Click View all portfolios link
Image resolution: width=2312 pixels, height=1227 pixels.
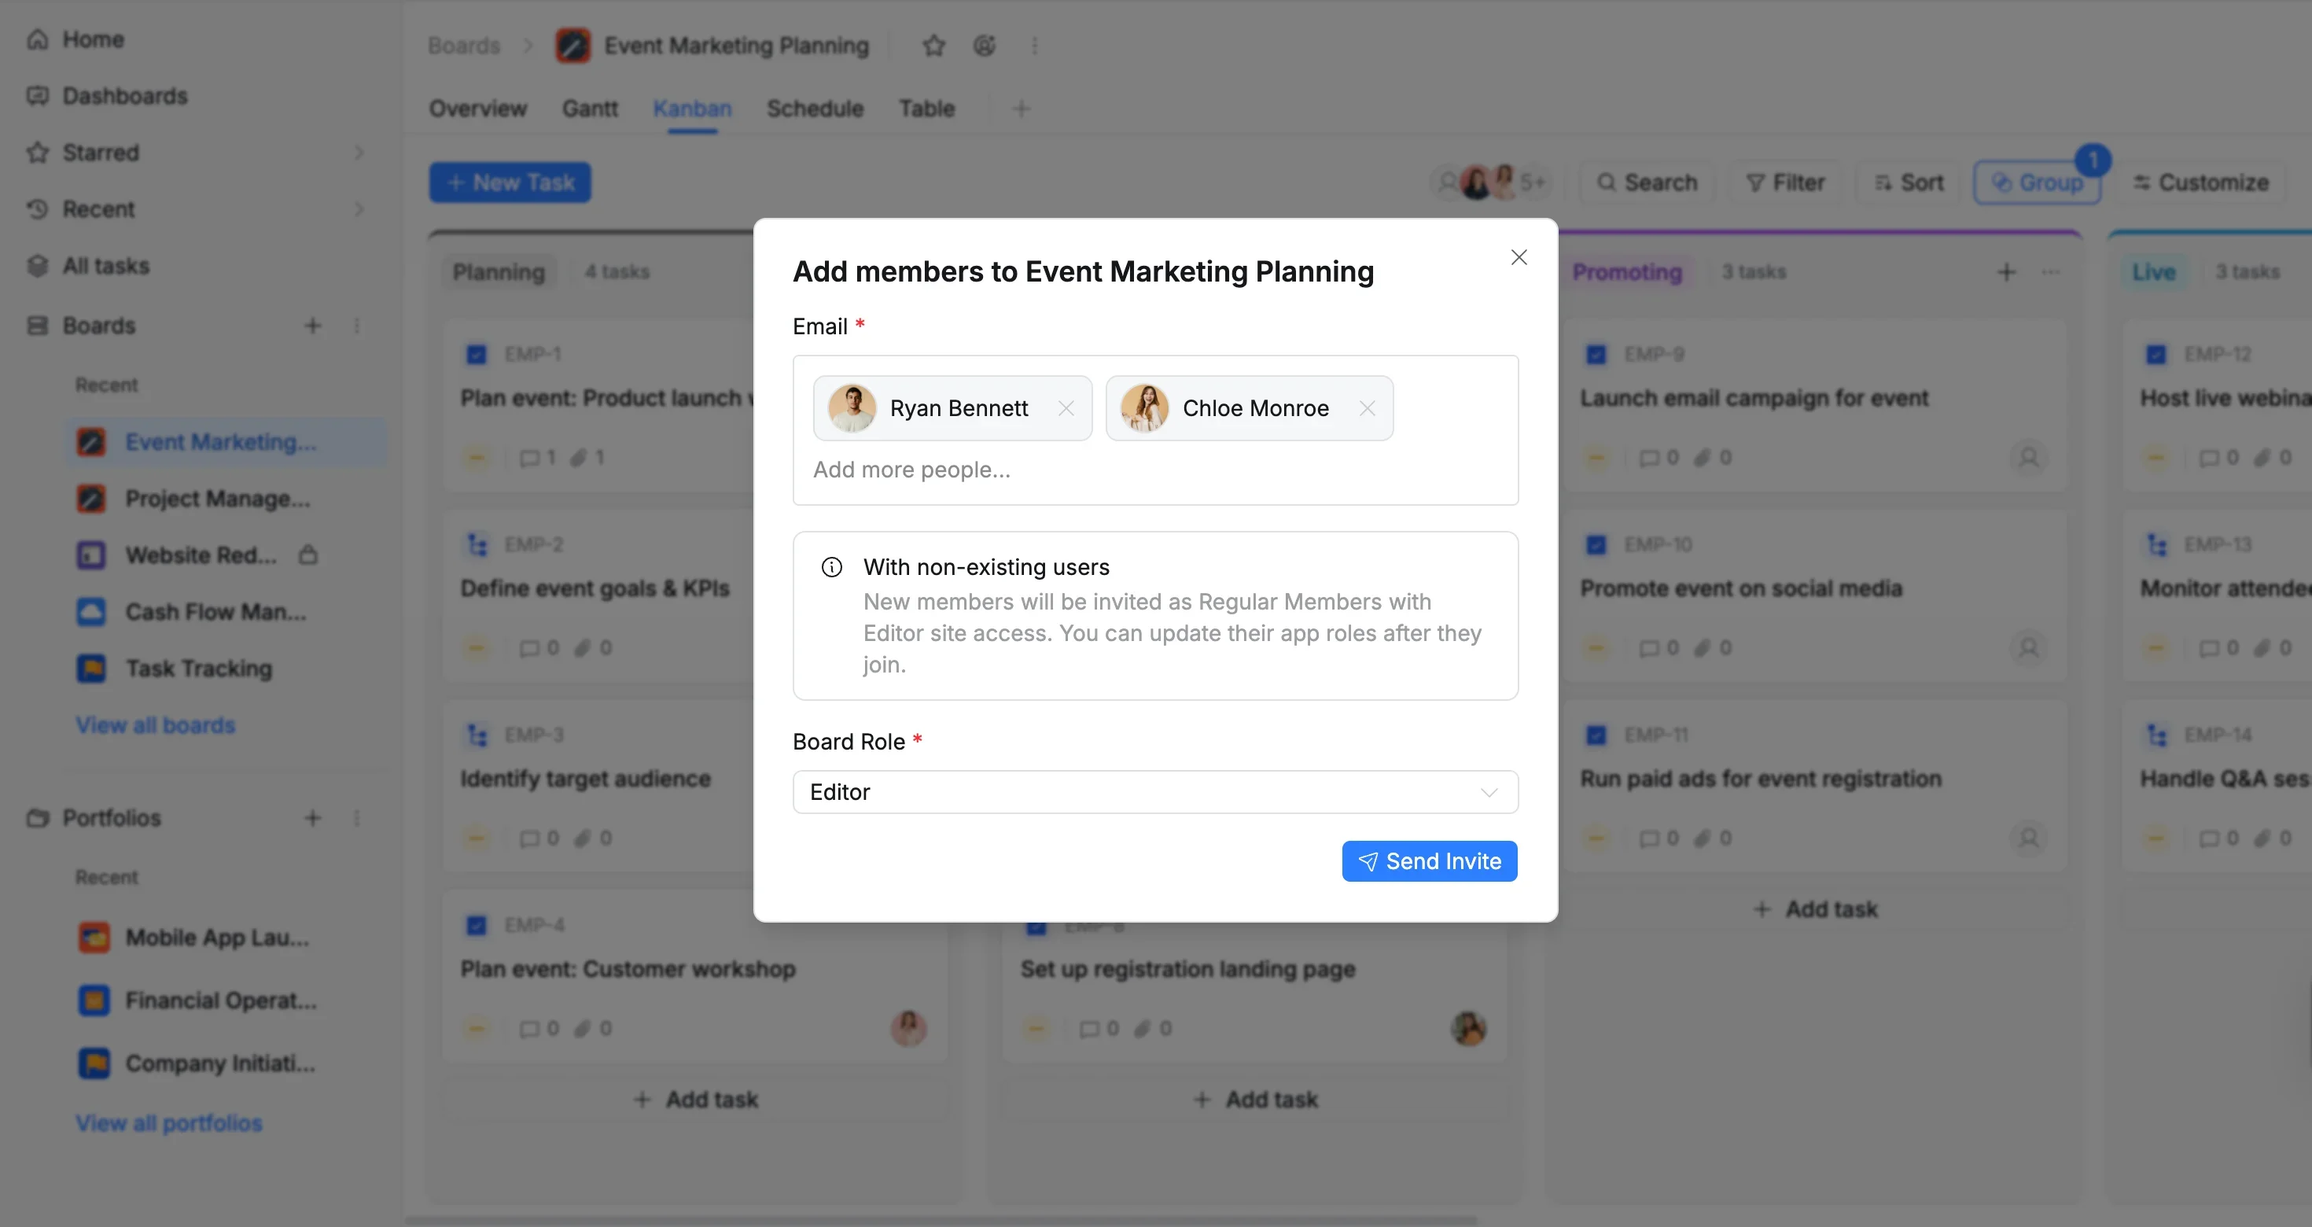tap(169, 1123)
